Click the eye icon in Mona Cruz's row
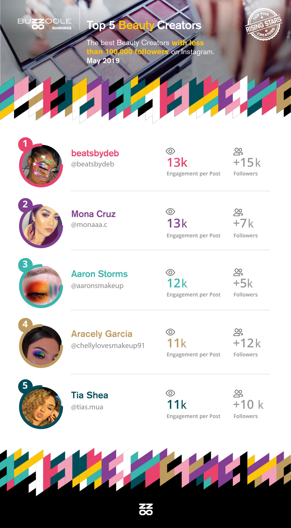Screen dimensions: 291x528 coord(170,211)
